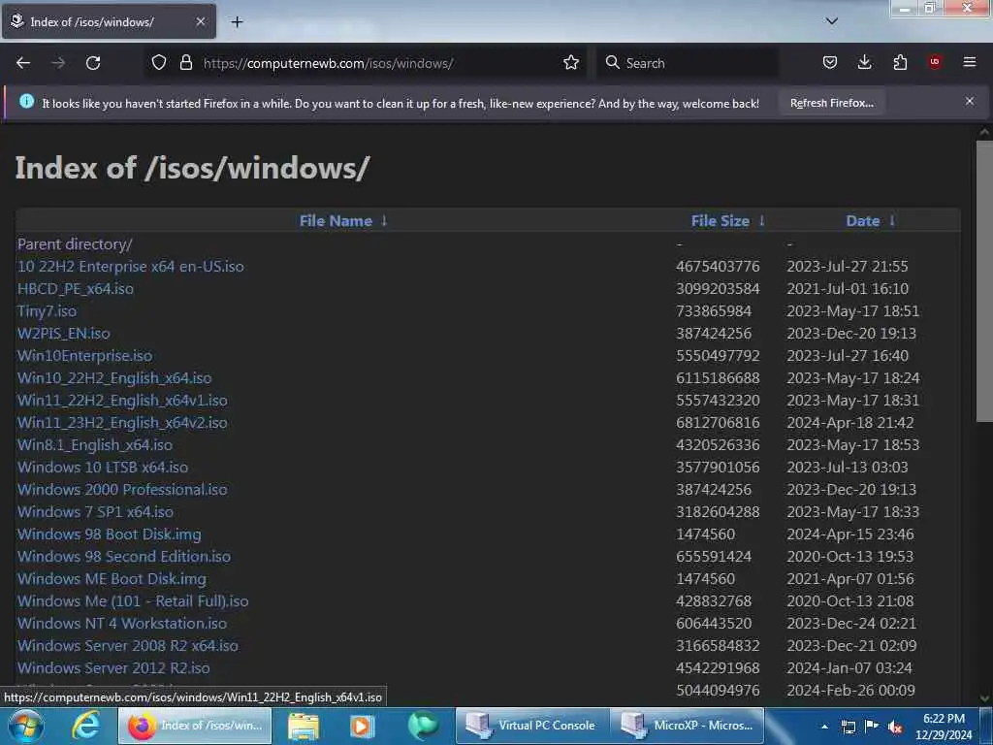The height and width of the screenshot is (745, 993).
Task: Download Windows Me (101 - Retail Full).iso
Action: click(133, 601)
